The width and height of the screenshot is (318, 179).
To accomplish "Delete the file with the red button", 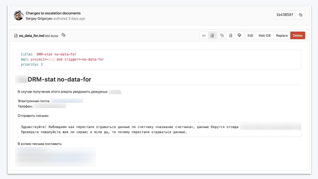I will [298, 36].
